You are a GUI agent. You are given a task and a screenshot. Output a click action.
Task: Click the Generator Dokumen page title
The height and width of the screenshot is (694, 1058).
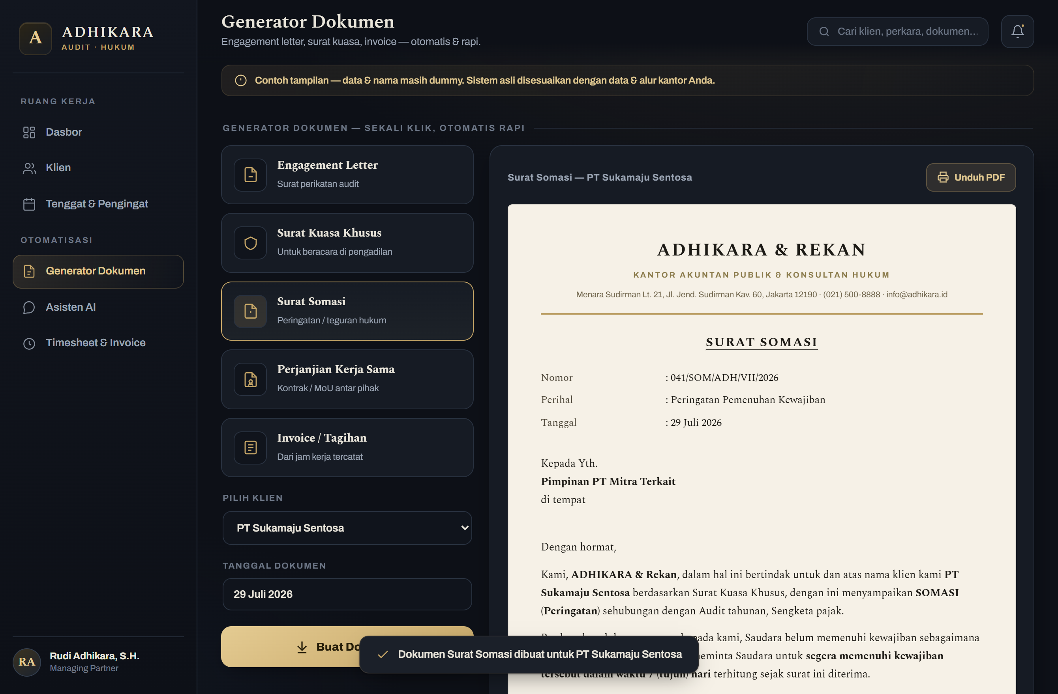point(308,21)
